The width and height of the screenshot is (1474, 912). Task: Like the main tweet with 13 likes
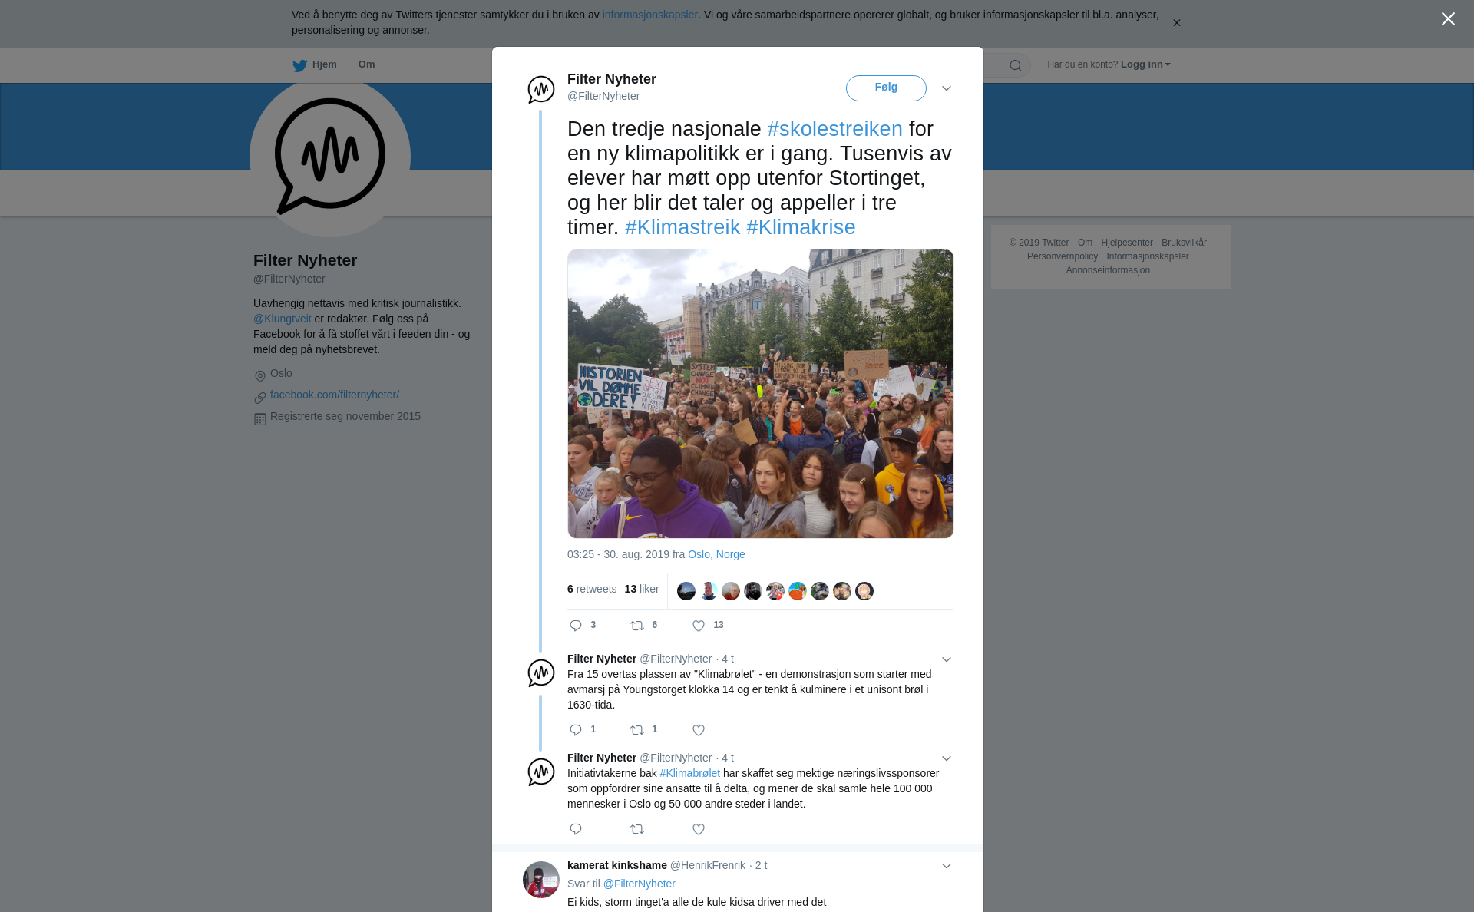point(699,626)
